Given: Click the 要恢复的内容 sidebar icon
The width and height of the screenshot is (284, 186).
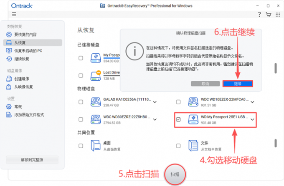Looking at the screenshot, I should pyautogui.click(x=9, y=35).
